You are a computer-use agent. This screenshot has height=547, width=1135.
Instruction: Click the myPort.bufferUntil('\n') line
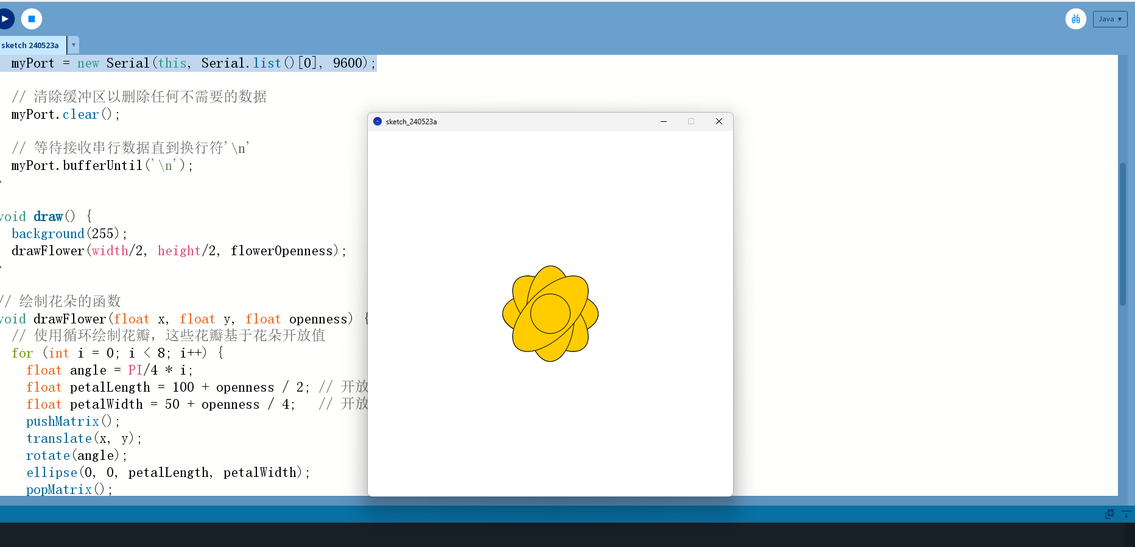102,166
